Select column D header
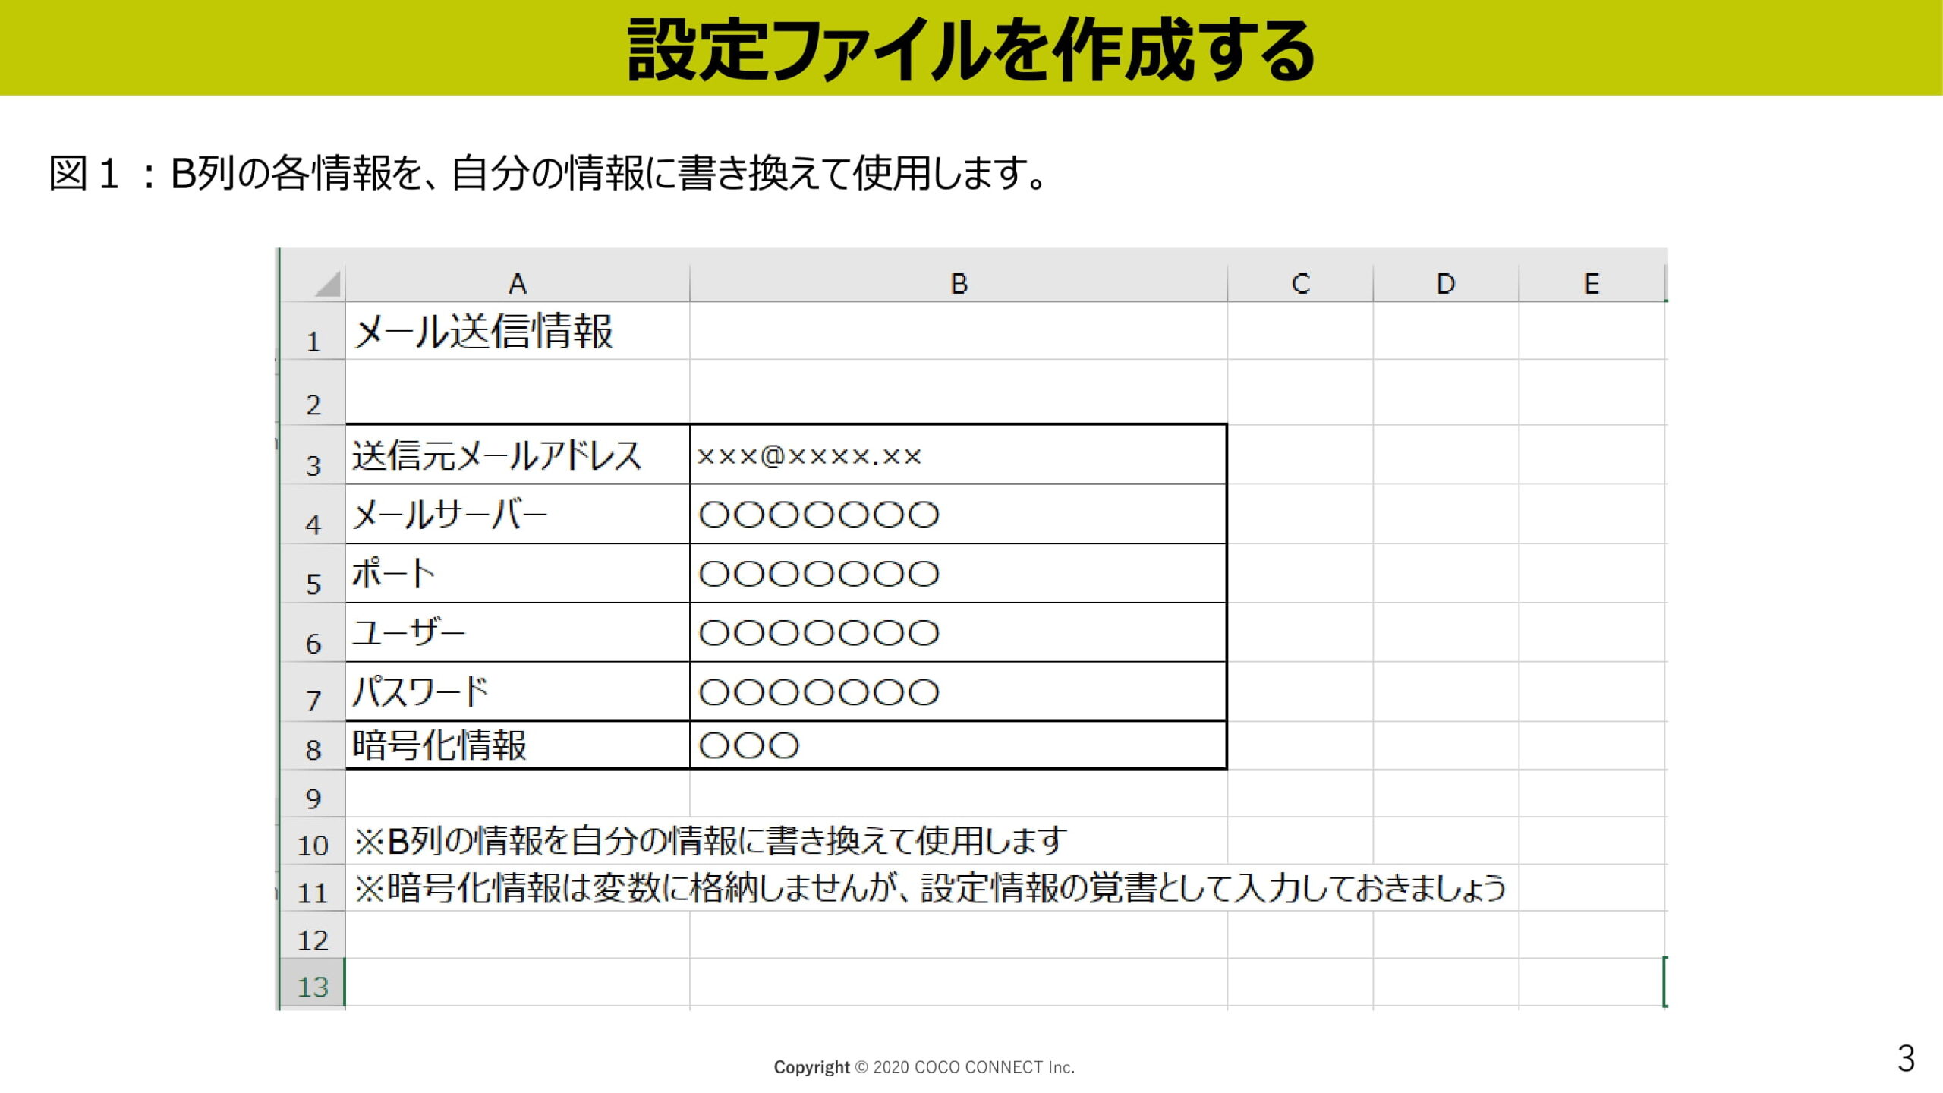The image size is (1943, 1093). click(x=1446, y=283)
